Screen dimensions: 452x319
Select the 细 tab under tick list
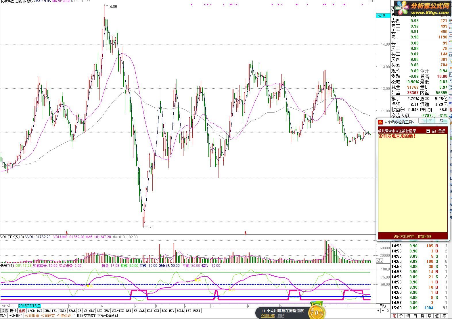point(408,316)
